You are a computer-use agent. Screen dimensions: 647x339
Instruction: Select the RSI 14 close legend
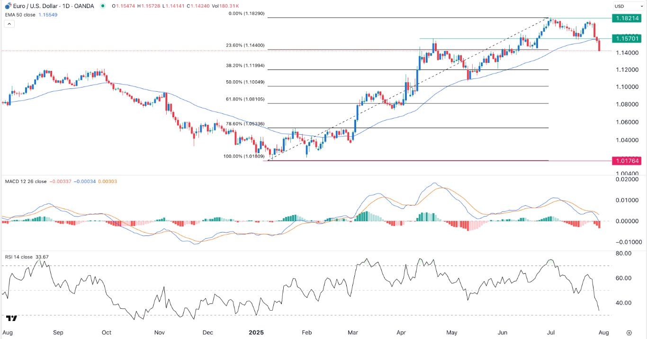click(x=18, y=257)
